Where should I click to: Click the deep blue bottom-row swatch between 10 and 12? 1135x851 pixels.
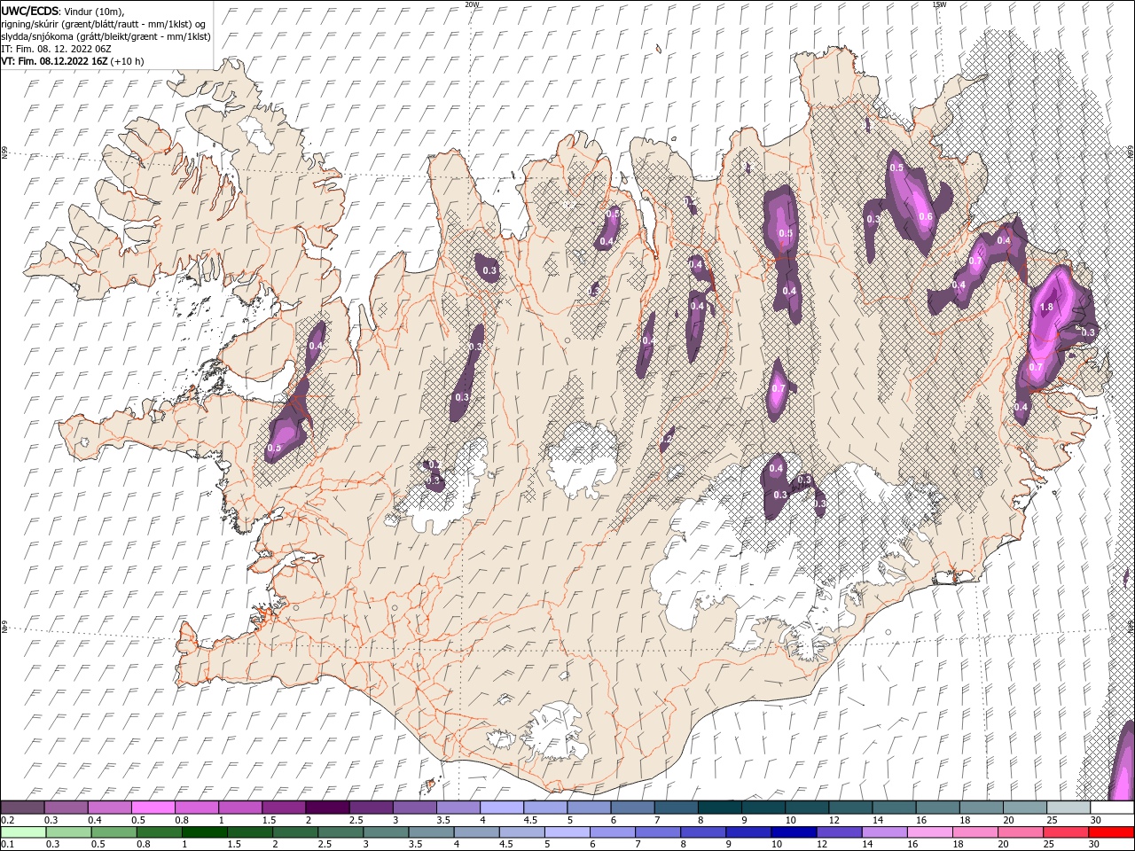(794, 832)
